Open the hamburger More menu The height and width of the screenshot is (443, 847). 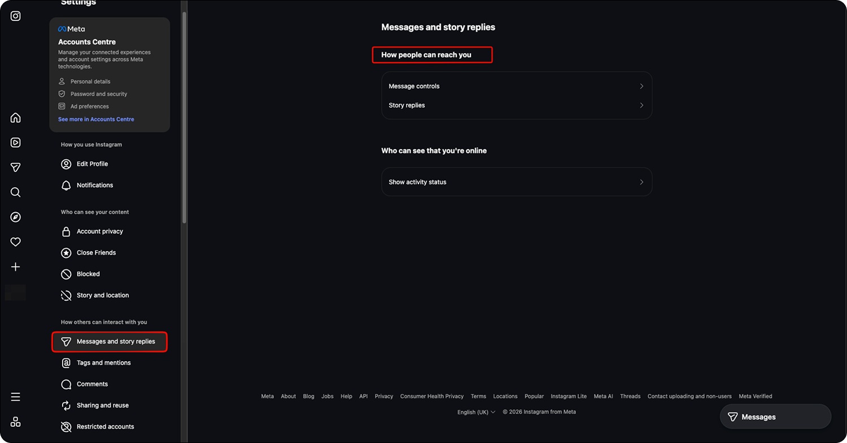click(x=16, y=397)
